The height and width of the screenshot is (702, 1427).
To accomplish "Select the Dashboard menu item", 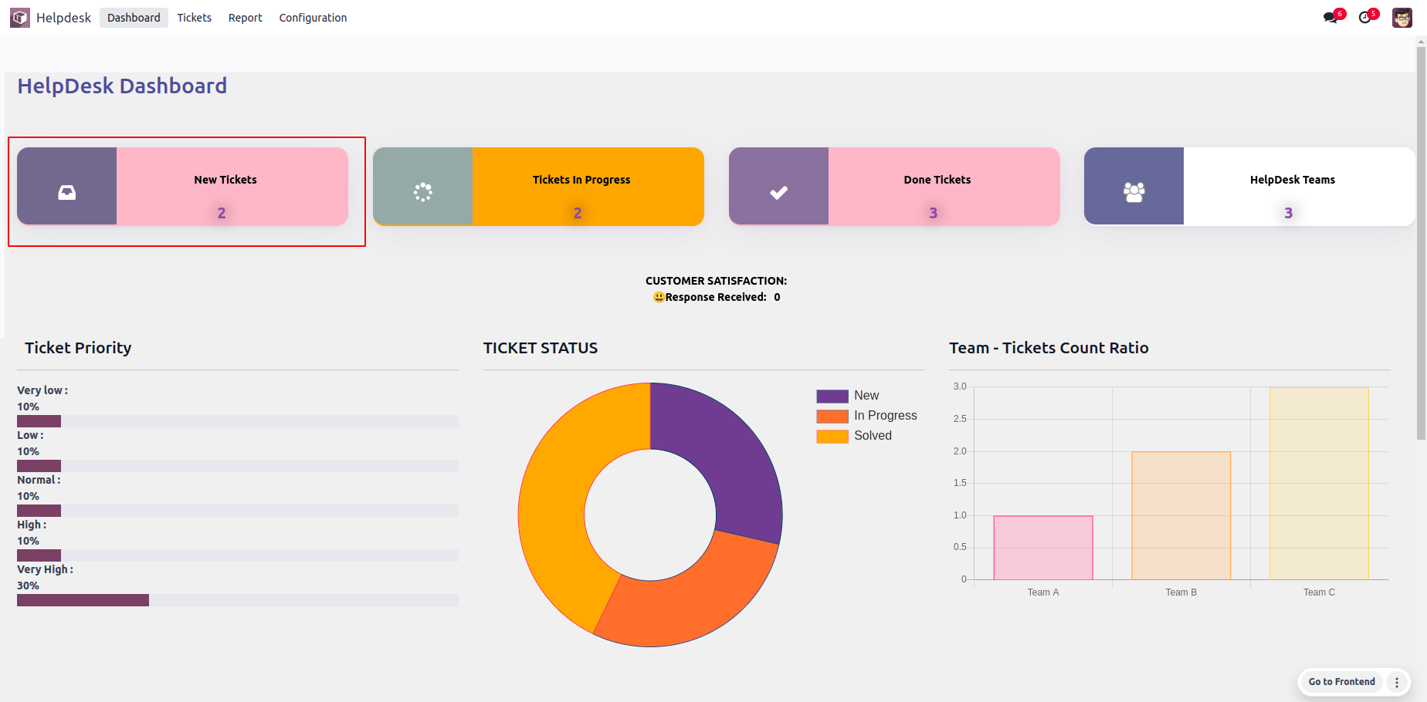I will point(134,18).
